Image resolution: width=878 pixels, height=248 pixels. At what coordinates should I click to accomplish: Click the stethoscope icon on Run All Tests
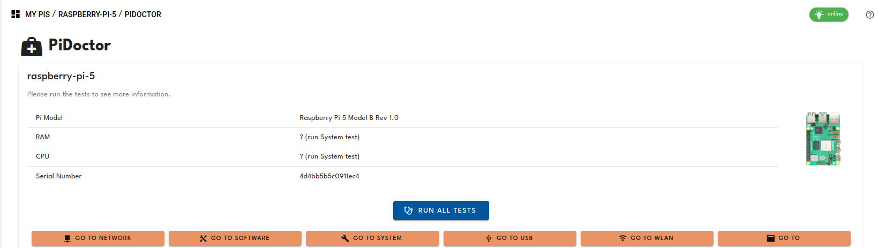408,211
